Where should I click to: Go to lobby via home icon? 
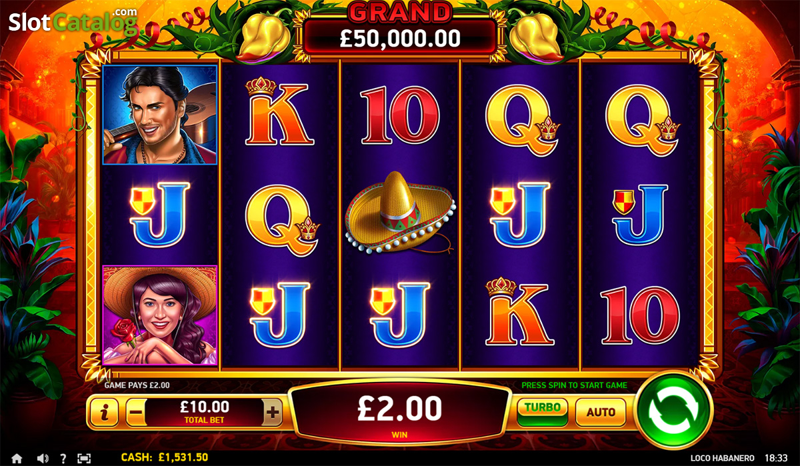(x=17, y=459)
